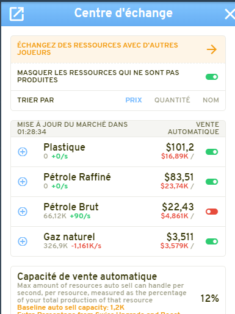Click the Gaz naturel price $3,511
The height and width of the screenshot is (314, 235).
(x=180, y=237)
